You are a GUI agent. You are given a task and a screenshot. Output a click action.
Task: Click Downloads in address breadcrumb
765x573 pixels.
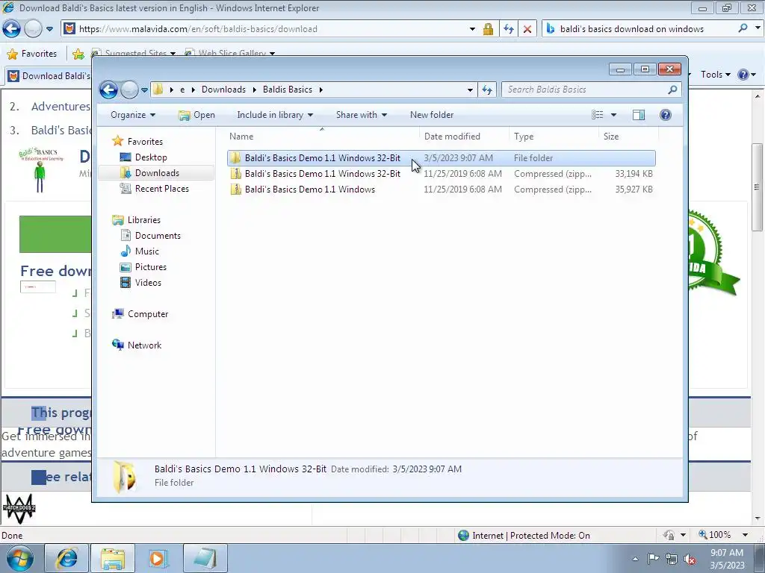[x=223, y=90]
